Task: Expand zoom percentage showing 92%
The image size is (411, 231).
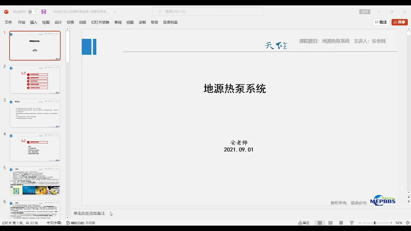Action: click(x=399, y=222)
